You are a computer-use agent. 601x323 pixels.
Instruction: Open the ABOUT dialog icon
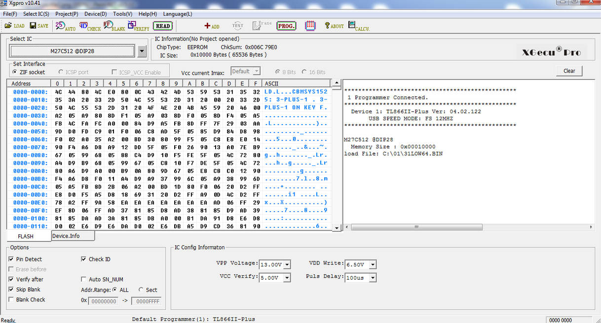[x=334, y=26]
